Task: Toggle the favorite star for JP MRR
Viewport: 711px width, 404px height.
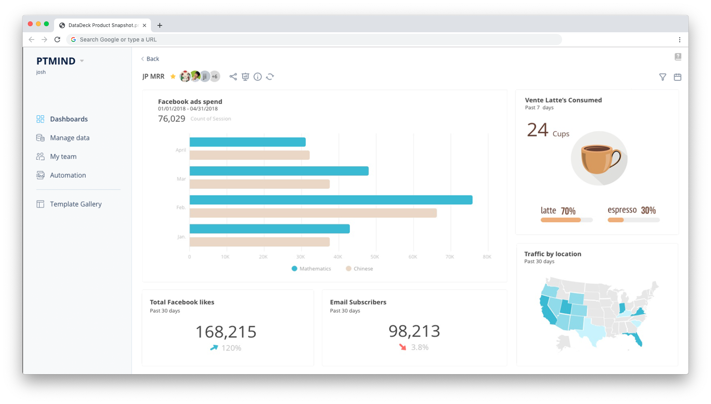Action: [173, 76]
